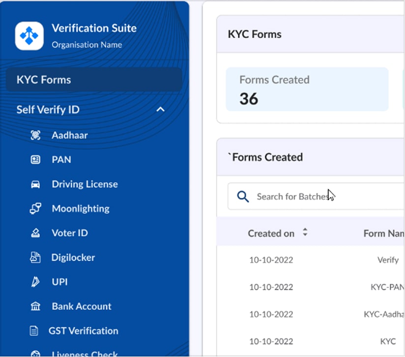Viewport: 405px width, 357px height.
Task: Sort the table by Created on column
Action: (305, 233)
